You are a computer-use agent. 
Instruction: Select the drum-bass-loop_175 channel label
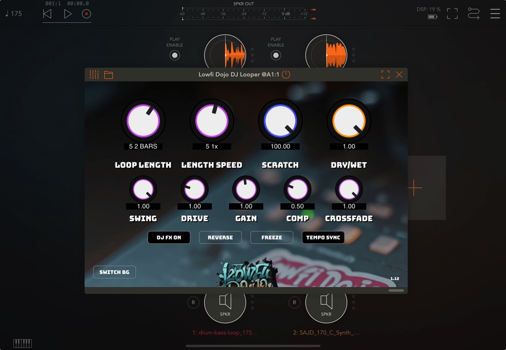click(x=225, y=332)
